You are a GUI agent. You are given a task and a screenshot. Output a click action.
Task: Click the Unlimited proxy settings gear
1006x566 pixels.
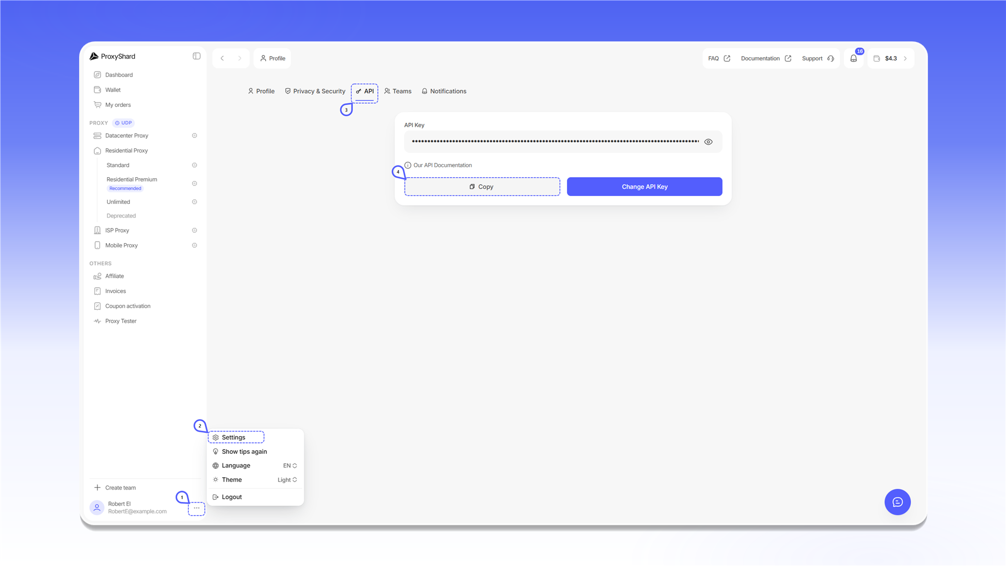(194, 202)
